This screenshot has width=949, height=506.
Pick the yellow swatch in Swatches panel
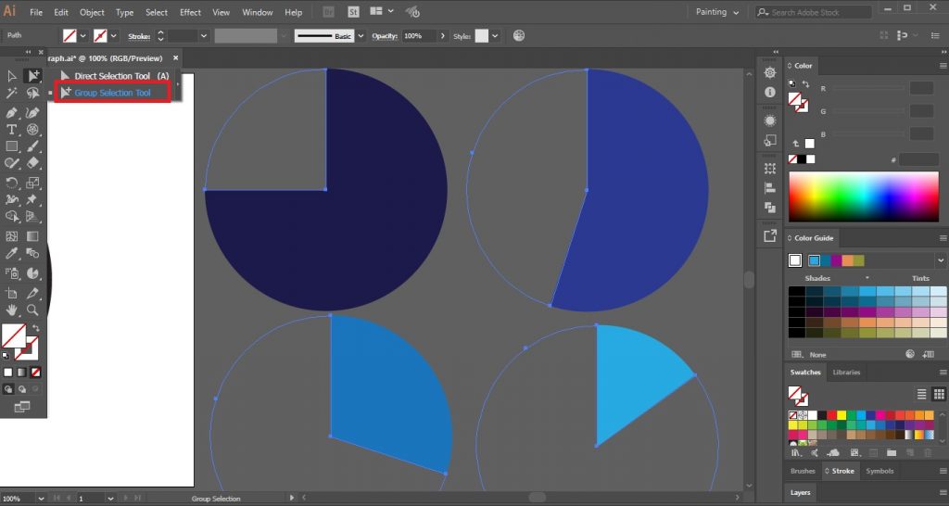(841, 415)
